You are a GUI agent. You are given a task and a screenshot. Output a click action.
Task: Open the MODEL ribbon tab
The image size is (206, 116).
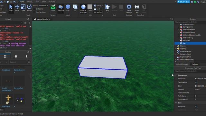coord(30,2)
